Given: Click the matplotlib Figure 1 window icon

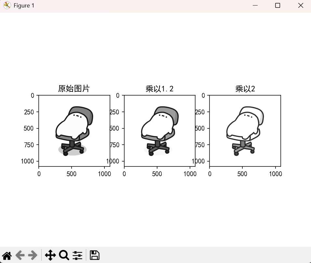Looking at the screenshot, I should tap(7, 5).
